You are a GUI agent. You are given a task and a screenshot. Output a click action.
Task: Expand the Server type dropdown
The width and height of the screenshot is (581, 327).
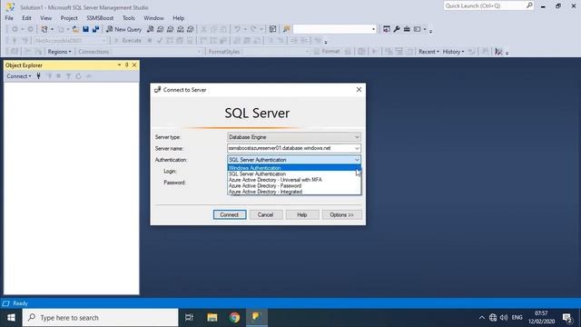pos(357,137)
